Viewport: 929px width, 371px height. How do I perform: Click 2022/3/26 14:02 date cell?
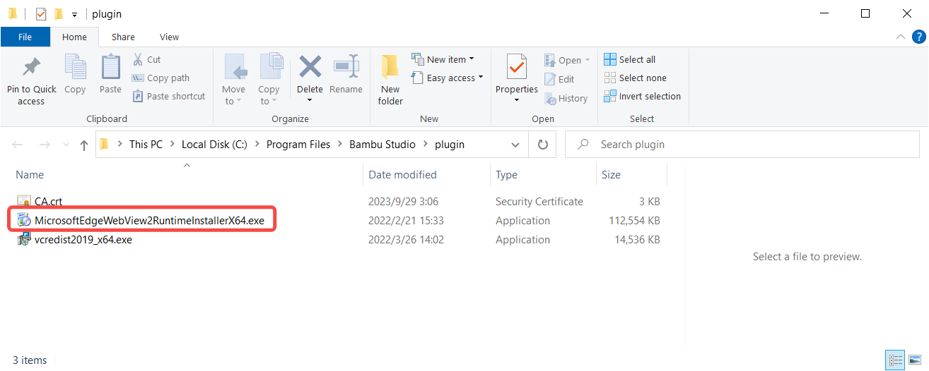[x=406, y=240]
